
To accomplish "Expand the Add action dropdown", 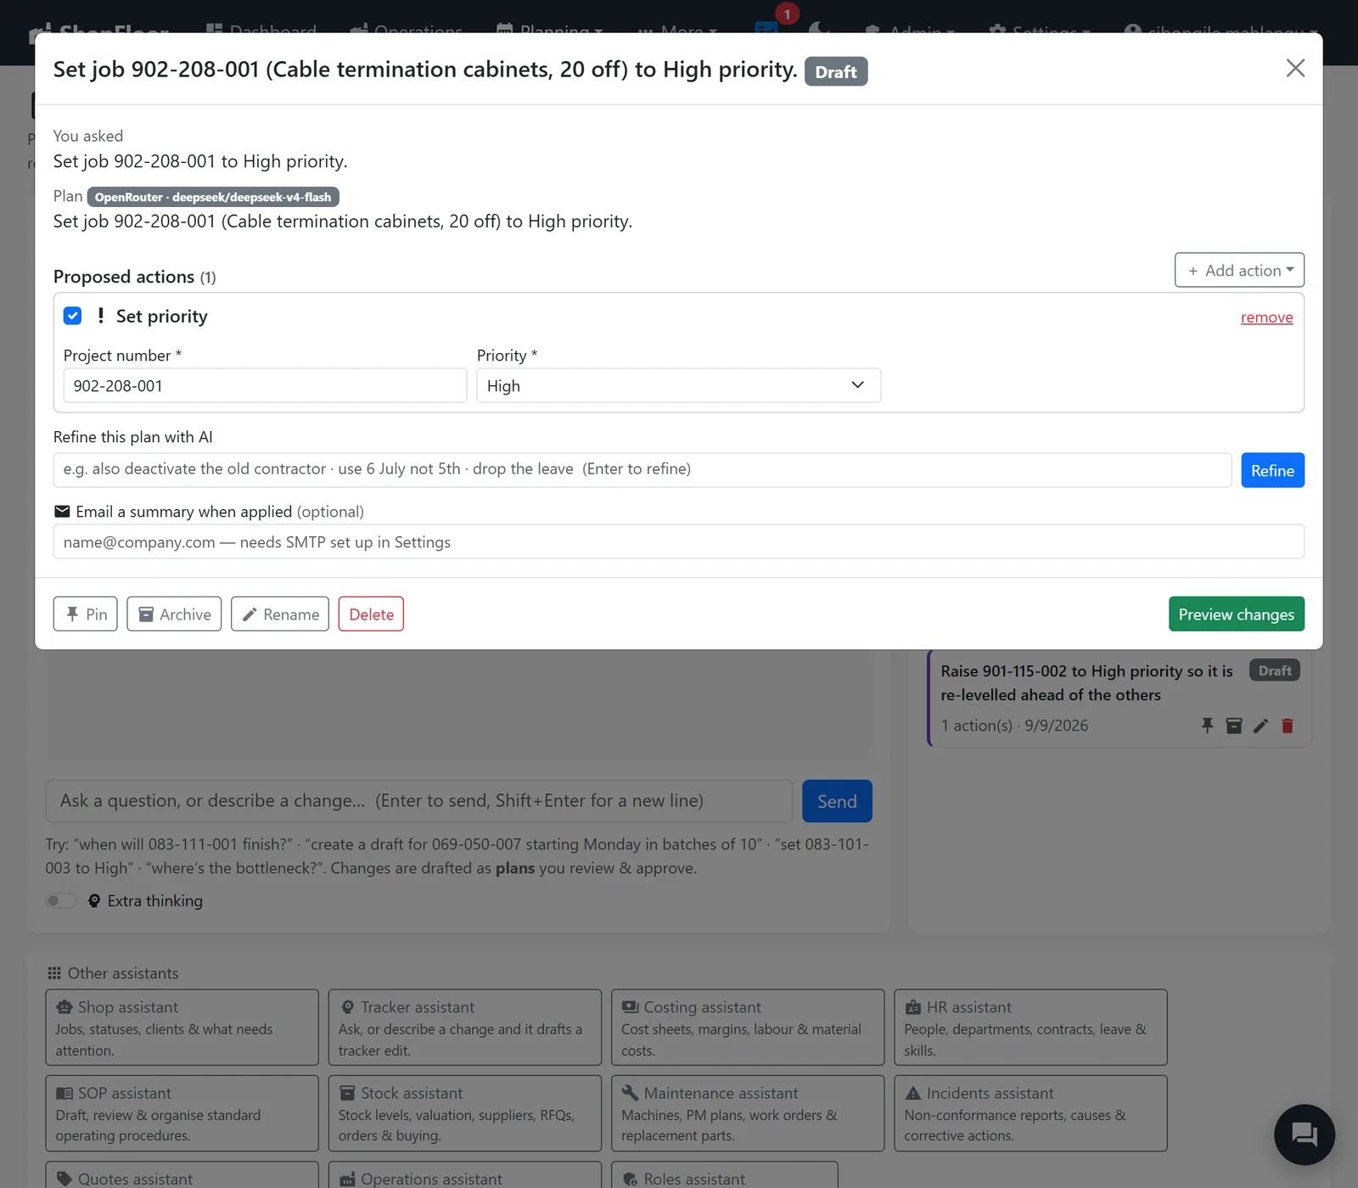I will tap(1239, 270).
